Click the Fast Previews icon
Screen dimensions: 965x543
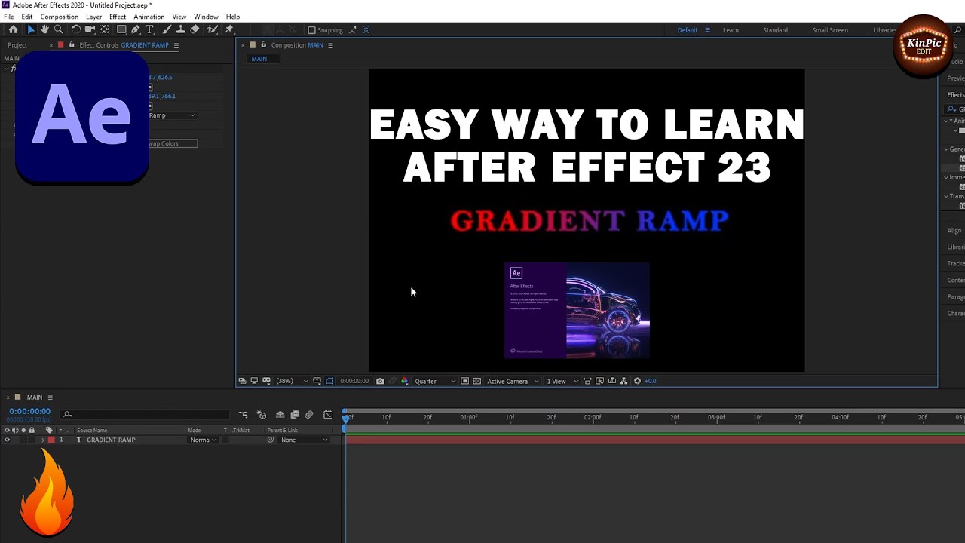tap(599, 381)
